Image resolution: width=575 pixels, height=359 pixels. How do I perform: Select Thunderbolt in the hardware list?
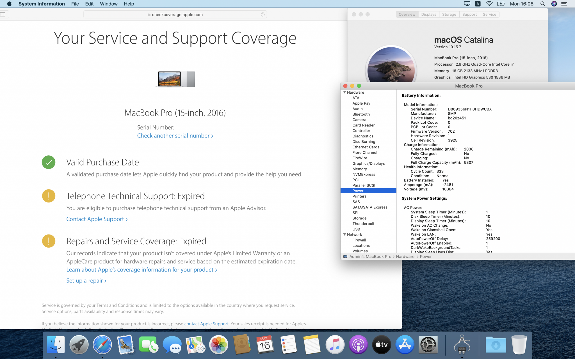pos(363,224)
